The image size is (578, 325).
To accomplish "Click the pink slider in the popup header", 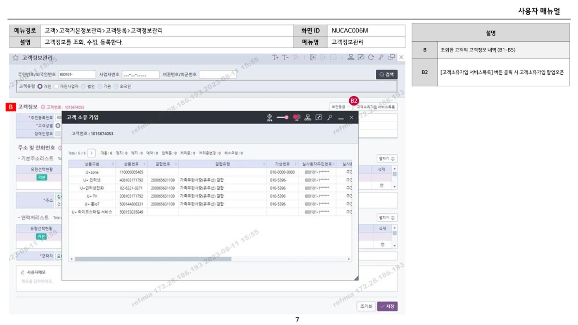I will pos(283,118).
